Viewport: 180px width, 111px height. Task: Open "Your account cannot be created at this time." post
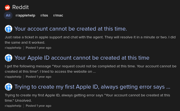(x=70, y=29)
